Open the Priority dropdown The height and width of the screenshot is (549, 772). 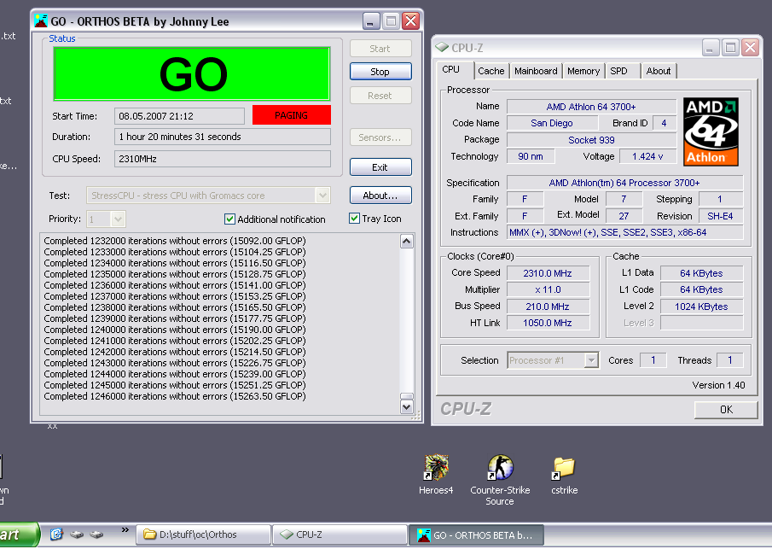point(118,219)
